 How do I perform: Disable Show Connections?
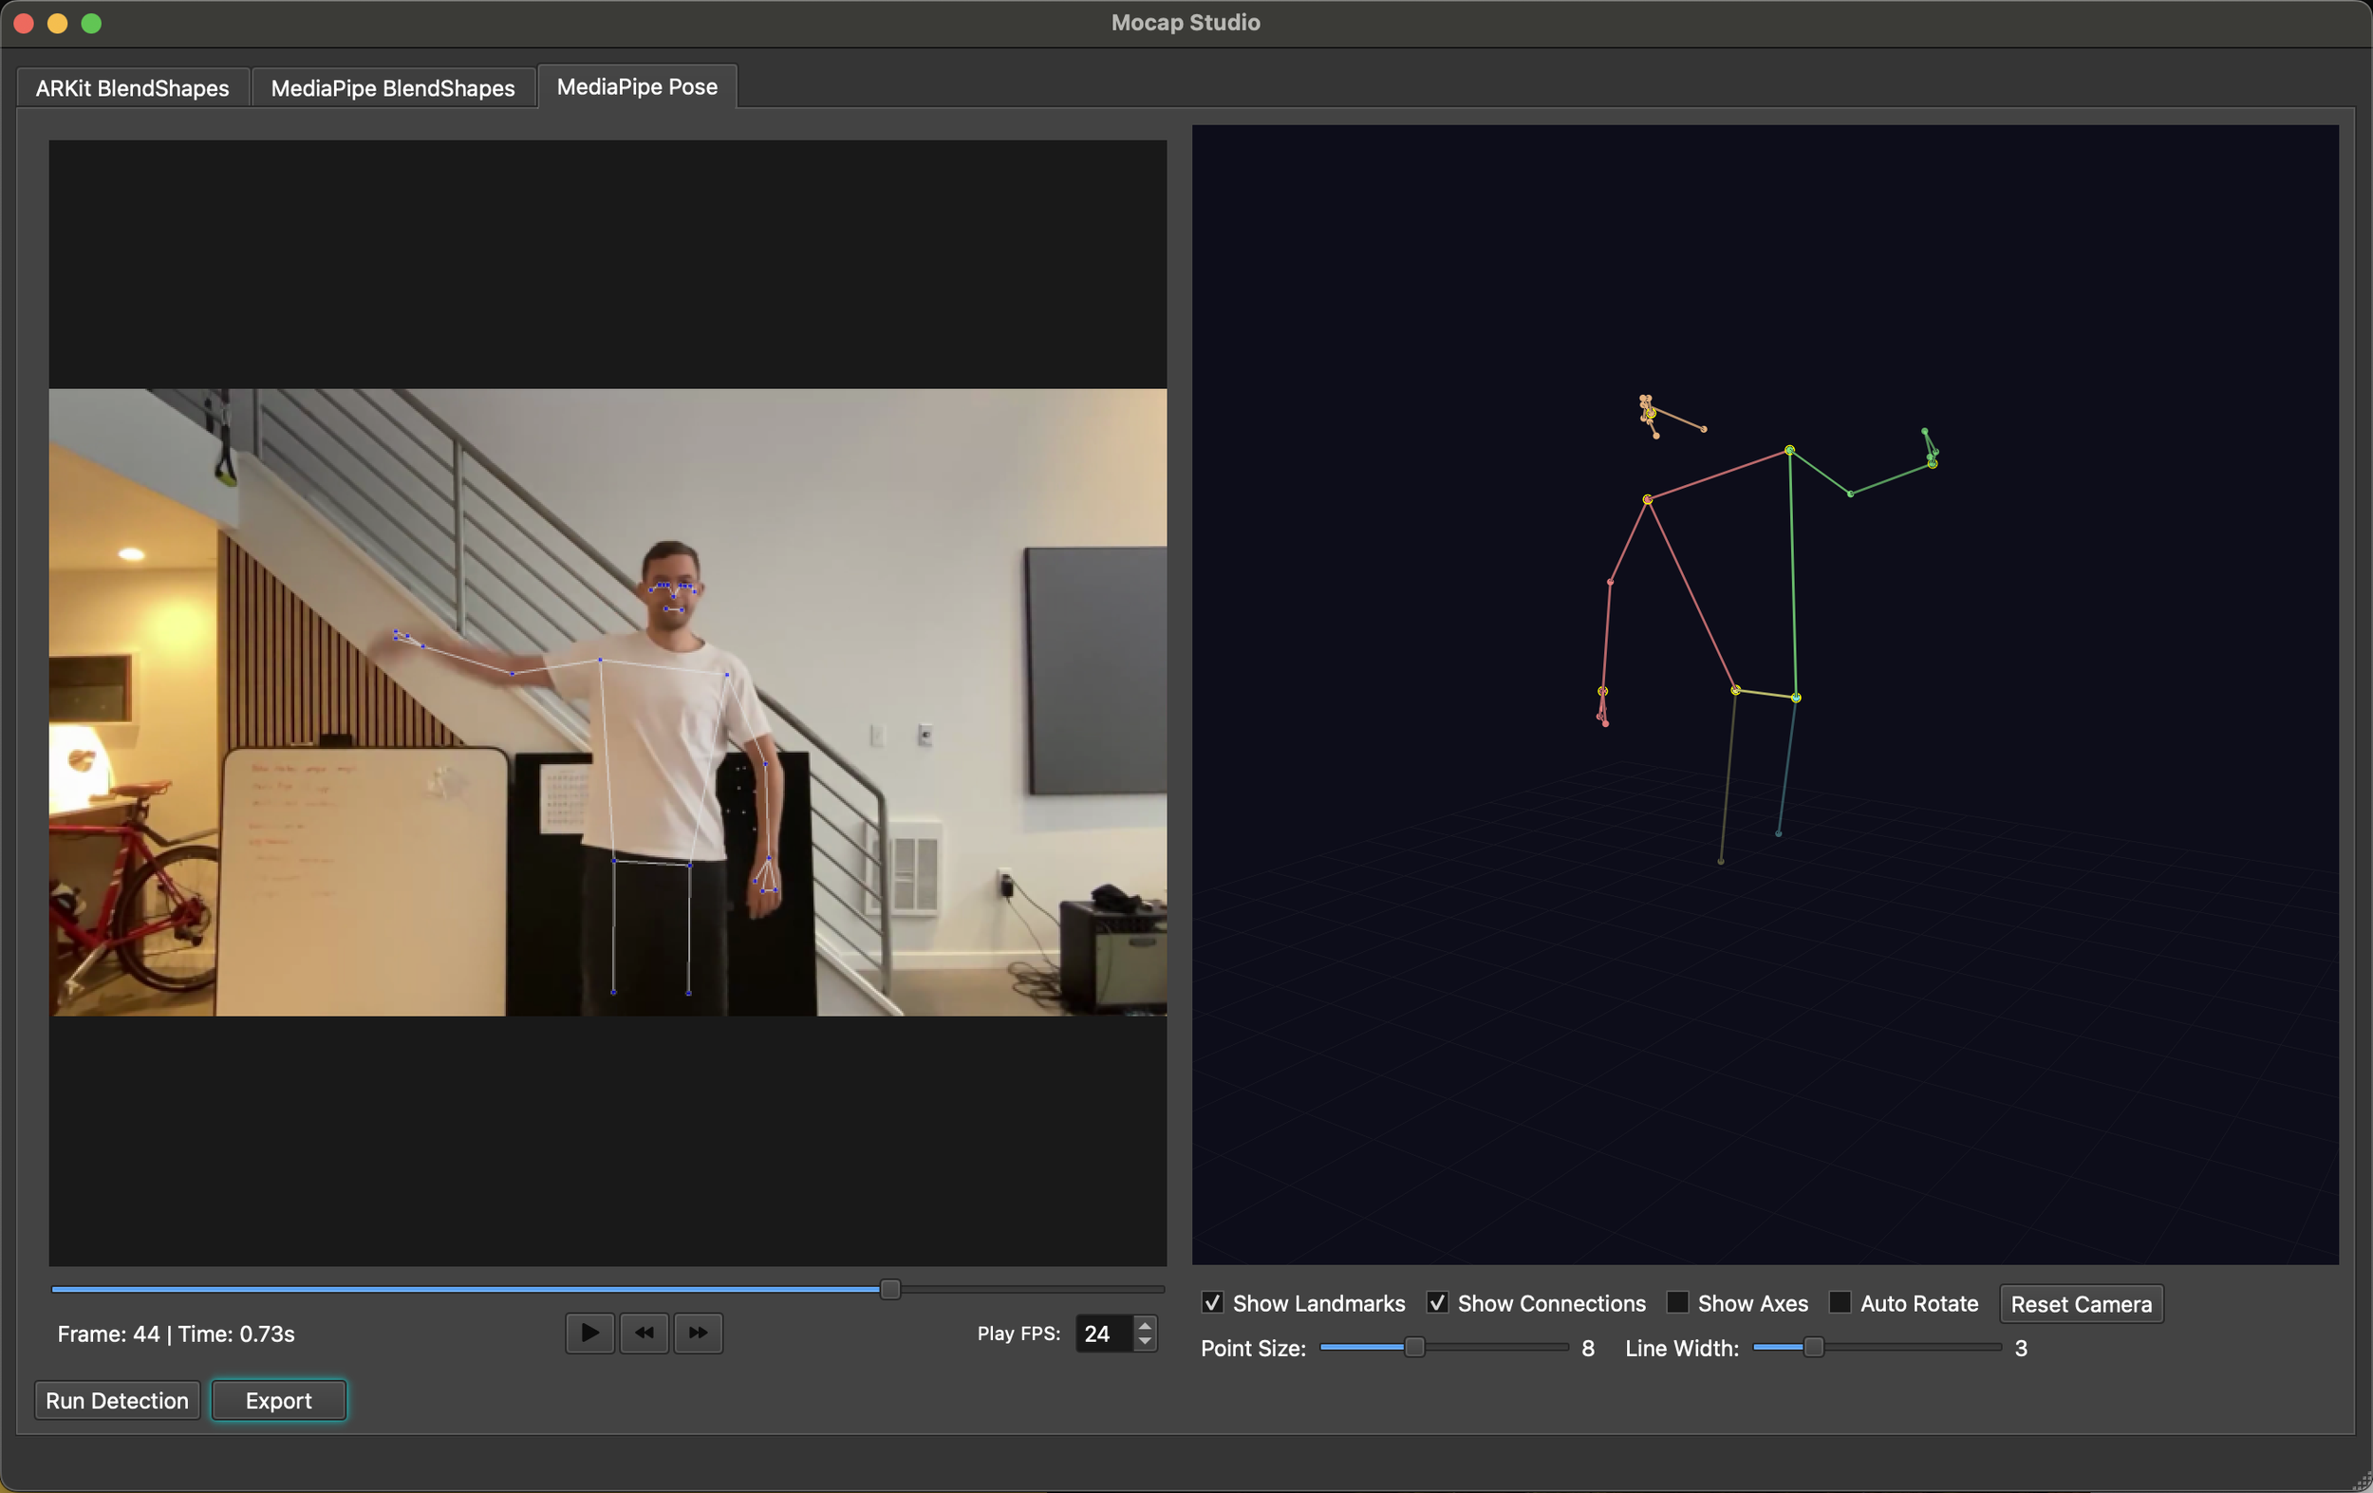point(1438,1303)
